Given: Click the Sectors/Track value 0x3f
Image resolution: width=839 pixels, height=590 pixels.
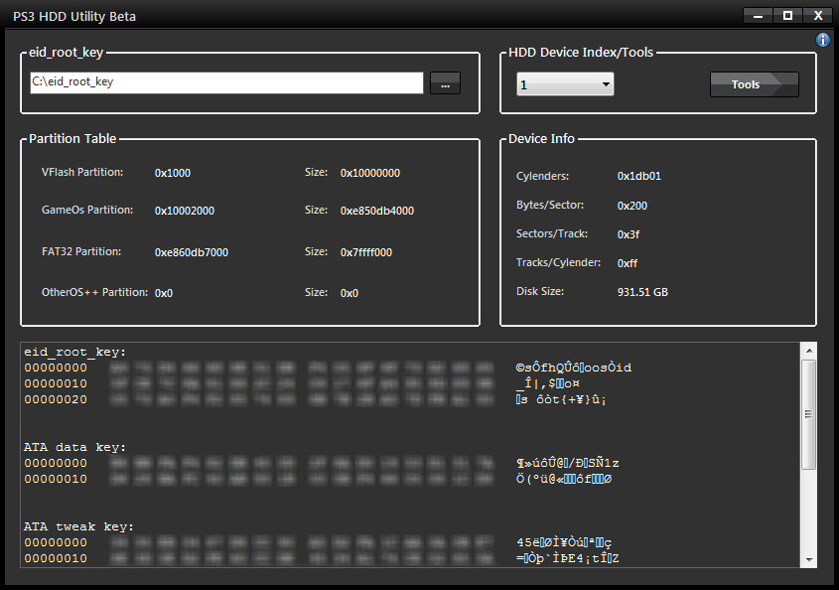Looking at the screenshot, I should 629,234.
